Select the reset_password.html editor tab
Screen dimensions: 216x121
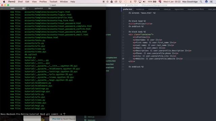pyautogui.click(x=196, y=9)
